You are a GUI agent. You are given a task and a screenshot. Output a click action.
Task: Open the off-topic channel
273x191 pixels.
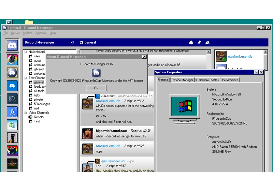39,91
